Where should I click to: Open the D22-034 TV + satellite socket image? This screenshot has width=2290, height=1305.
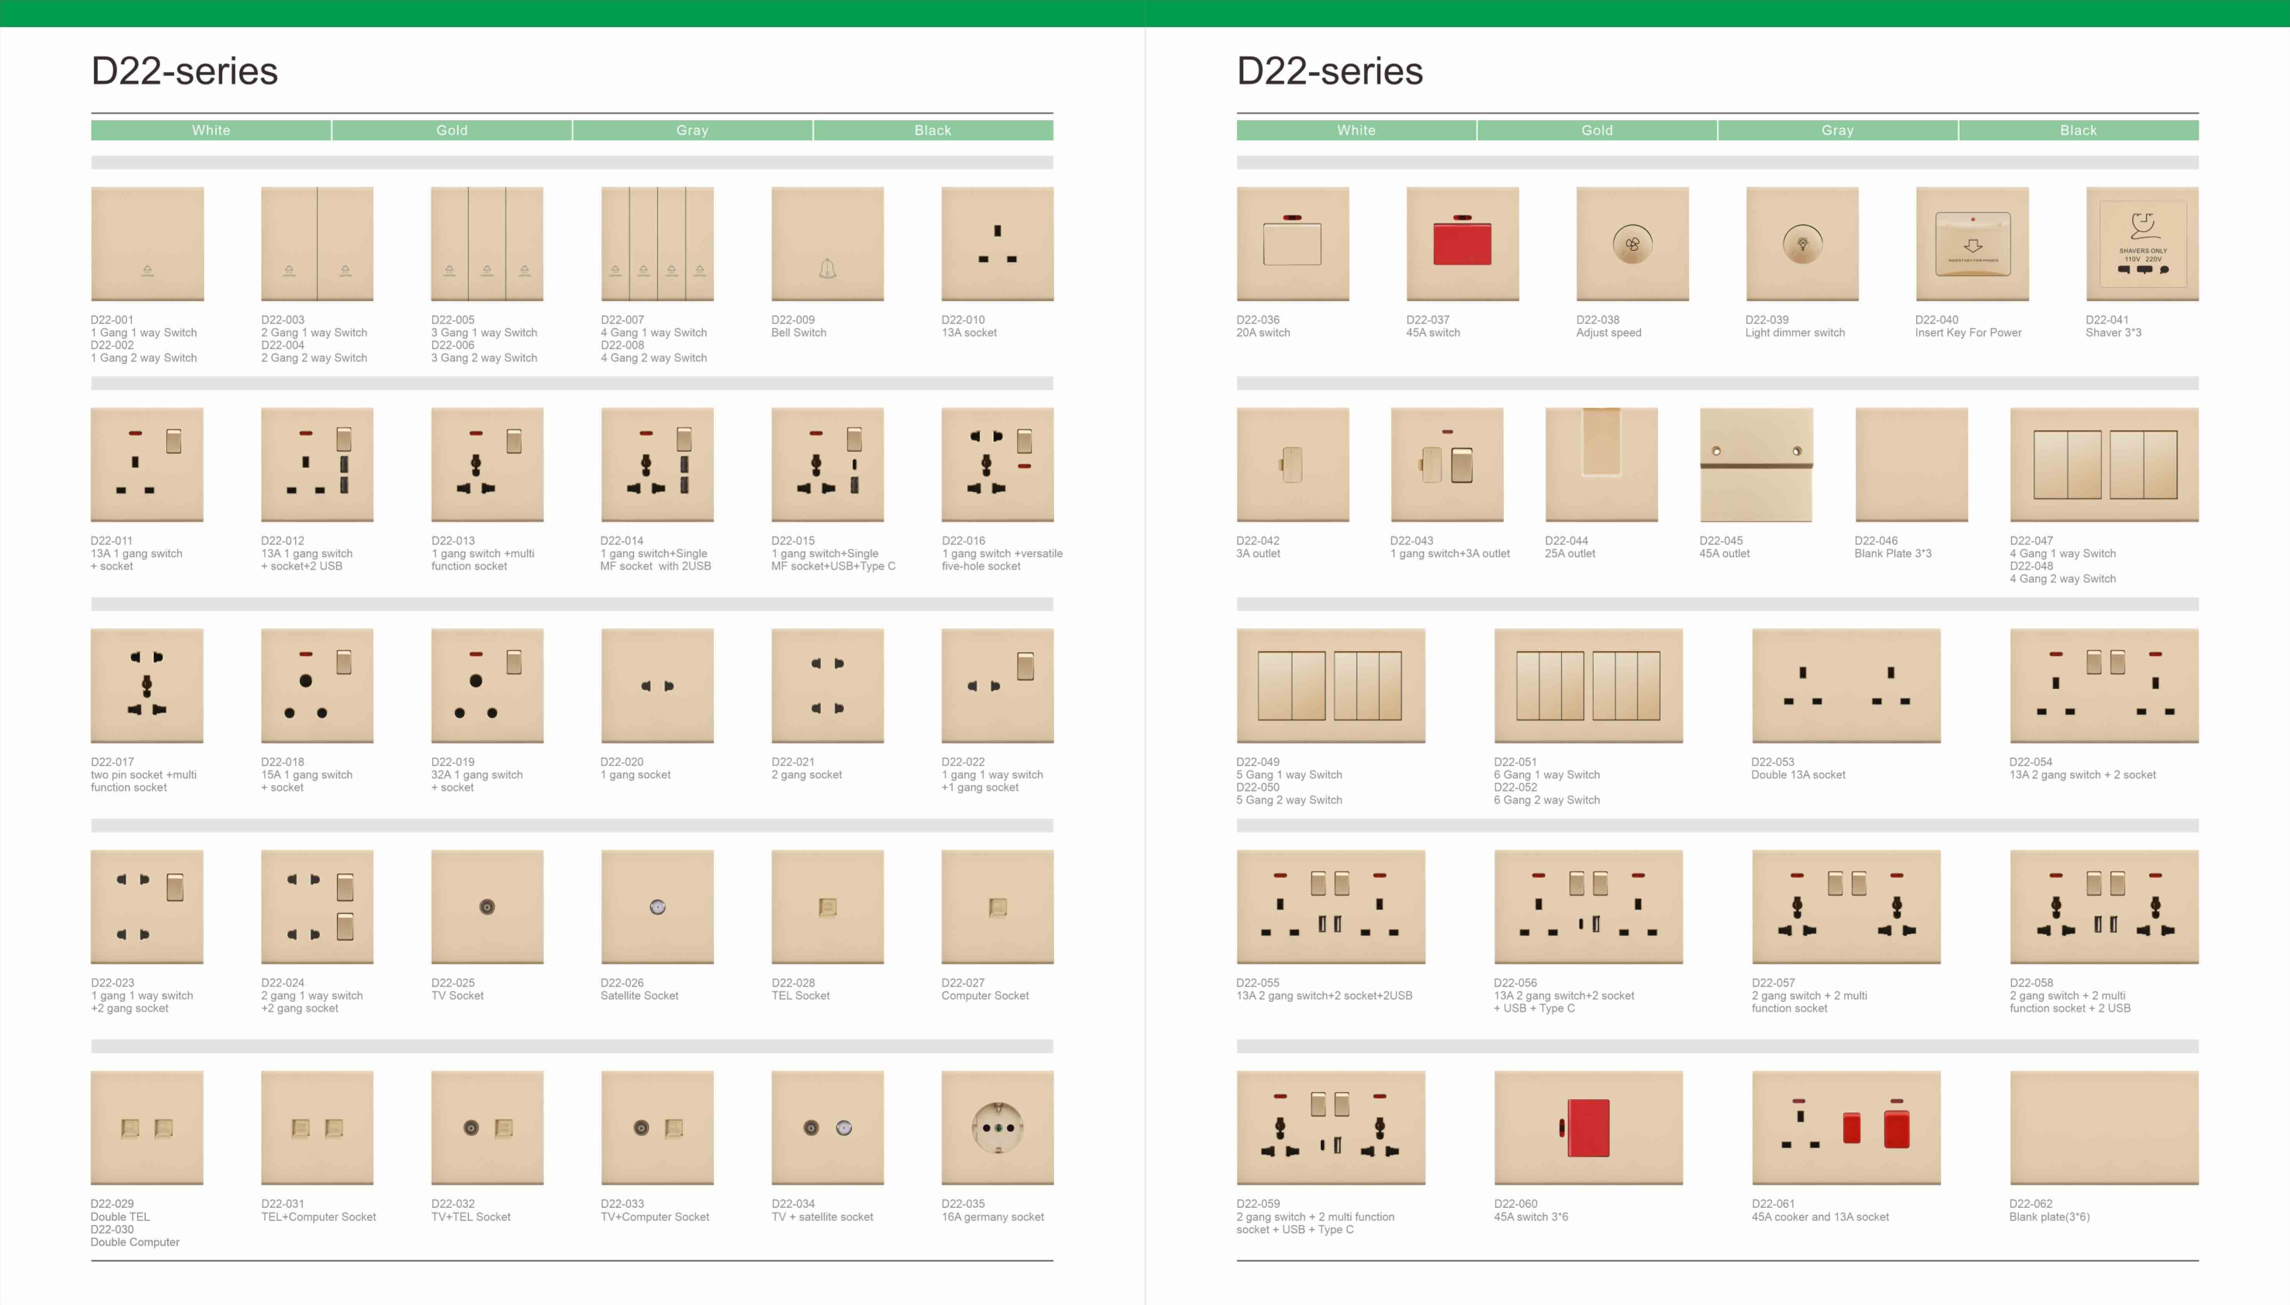point(827,1127)
